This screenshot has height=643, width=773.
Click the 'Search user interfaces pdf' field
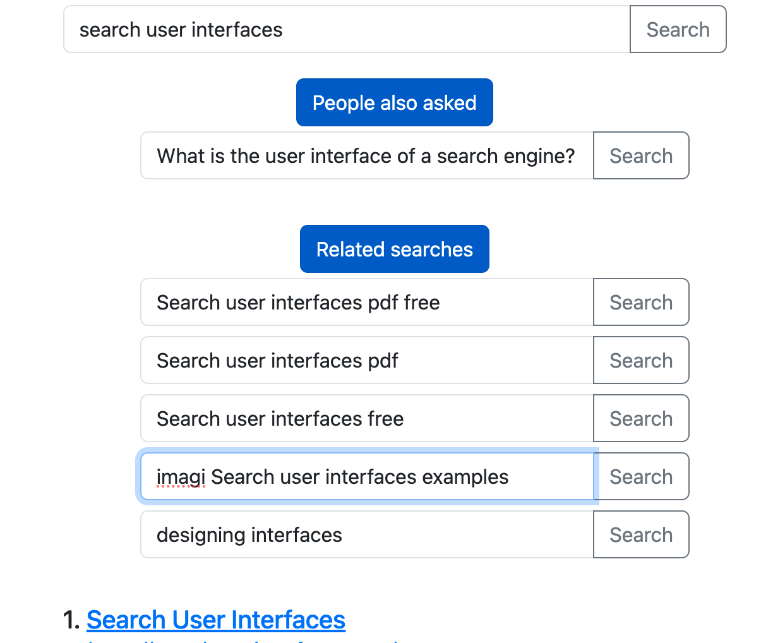pos(366,361)
